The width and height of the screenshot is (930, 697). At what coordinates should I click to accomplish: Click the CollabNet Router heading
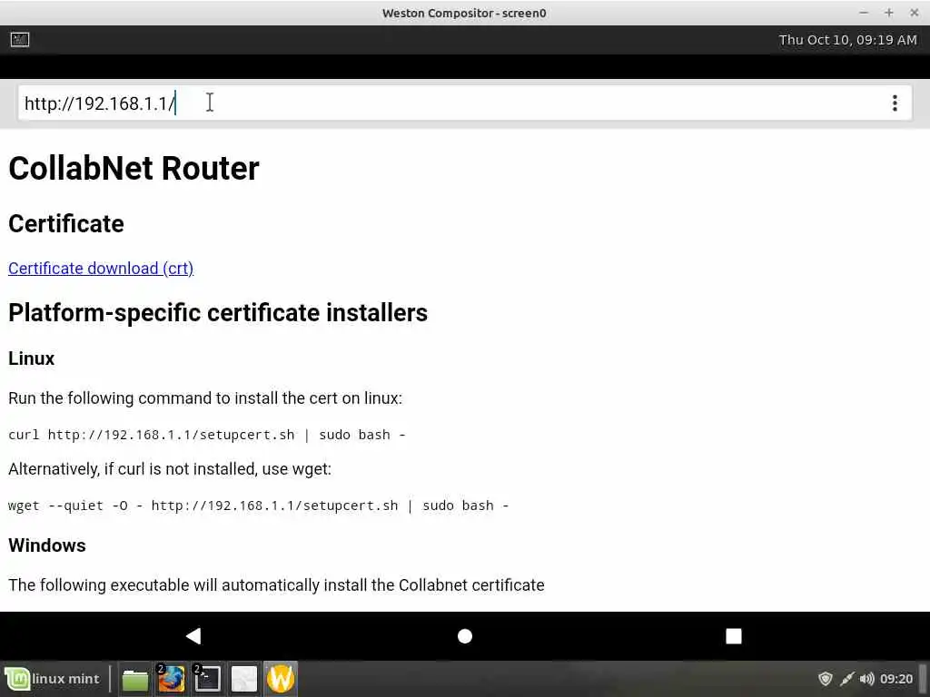pos(134,168)
